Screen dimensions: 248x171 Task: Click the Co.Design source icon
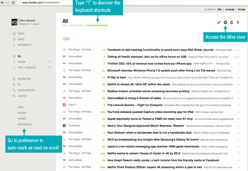64,126
